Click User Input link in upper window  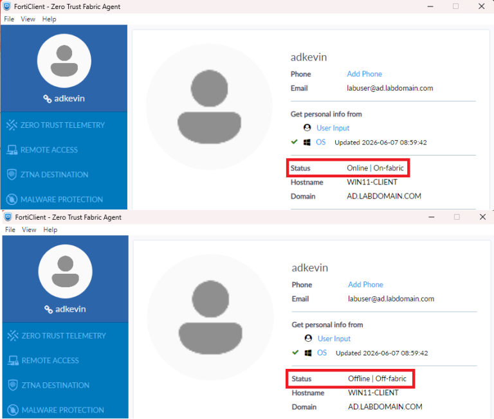[x=333, y=128]
